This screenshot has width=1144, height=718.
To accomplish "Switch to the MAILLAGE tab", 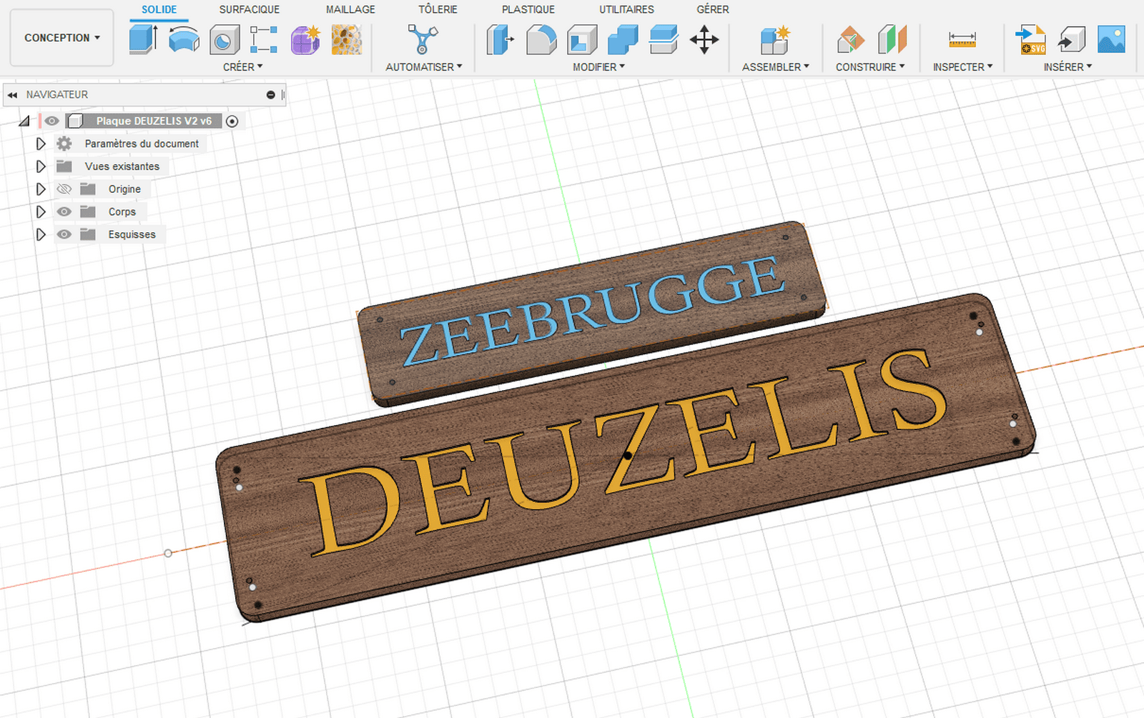I will click(x=350, y=9).
